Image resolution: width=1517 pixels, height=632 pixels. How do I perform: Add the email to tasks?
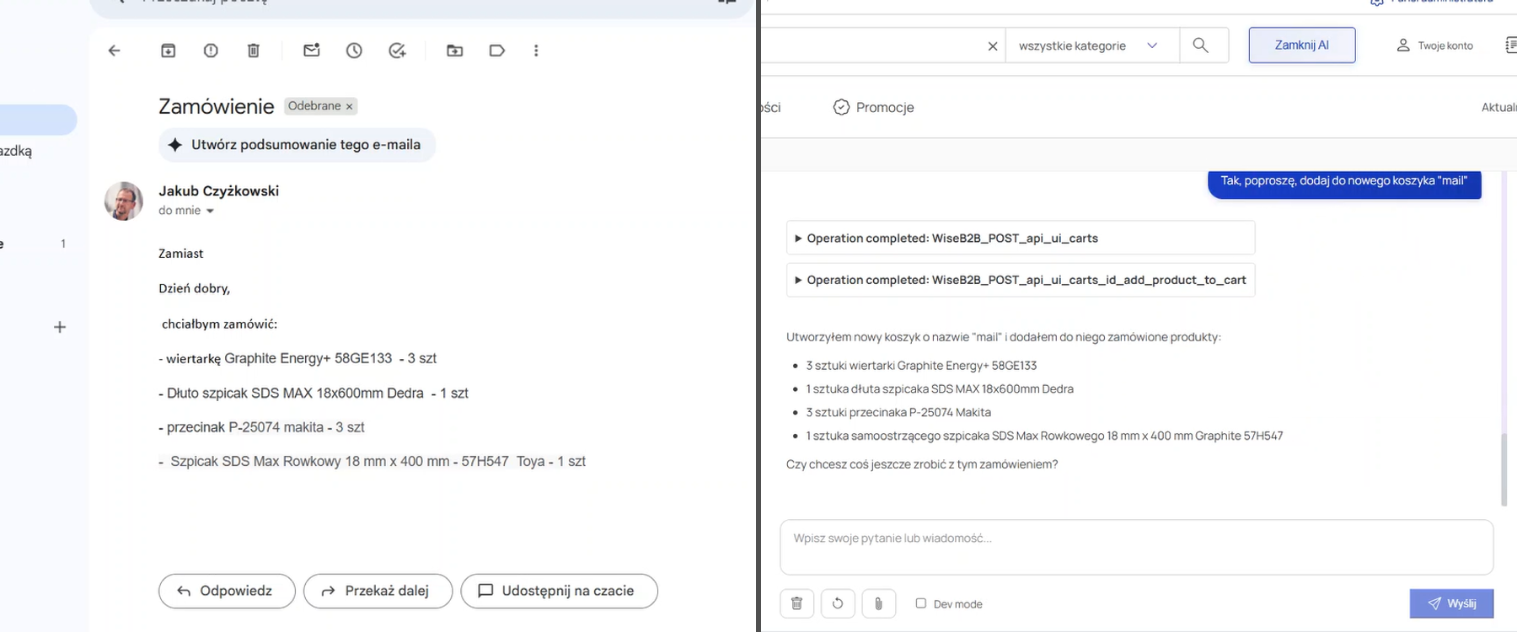tap(397, 51)
